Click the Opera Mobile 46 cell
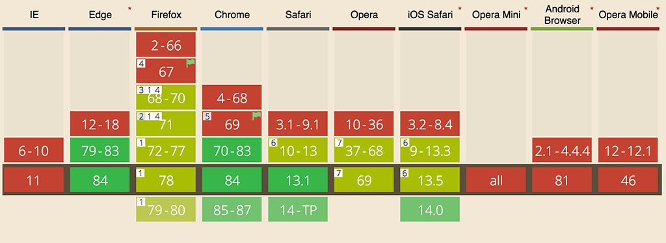 [628, 180]
